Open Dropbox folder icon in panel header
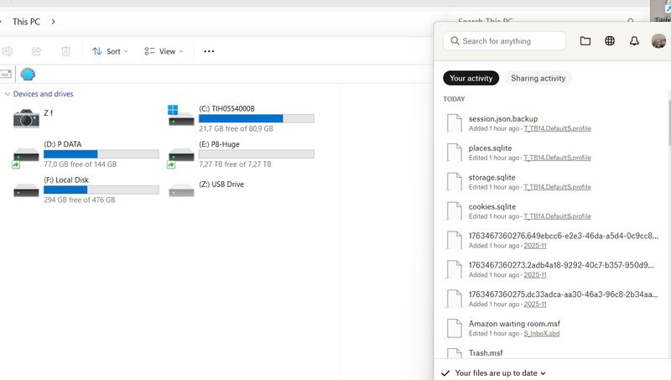 pos(585,41)
